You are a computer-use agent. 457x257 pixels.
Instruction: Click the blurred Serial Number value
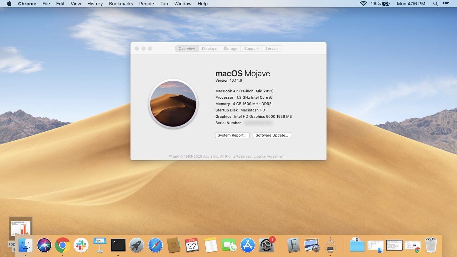pos(258,123)
